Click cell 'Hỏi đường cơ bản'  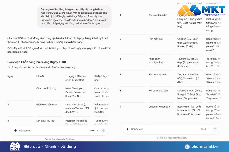158,91
